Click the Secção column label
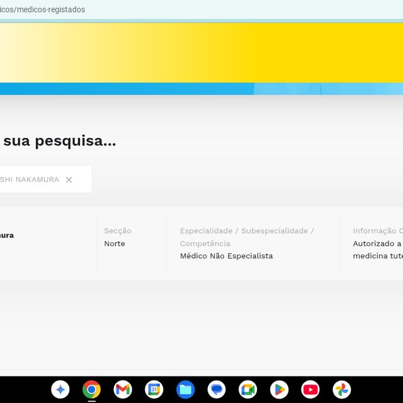This screenshot has width=403, height=403. point(118,231)
